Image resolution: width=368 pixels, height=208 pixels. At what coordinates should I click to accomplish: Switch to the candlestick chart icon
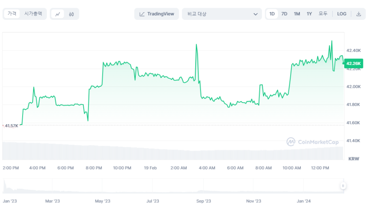tap(71, 14)
